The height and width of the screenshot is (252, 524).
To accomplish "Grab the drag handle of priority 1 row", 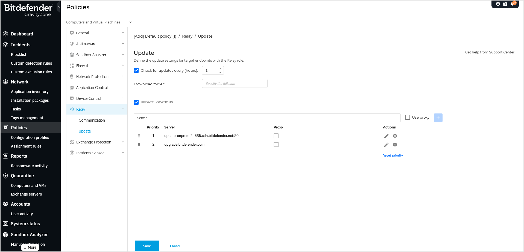I will [139, 136].
